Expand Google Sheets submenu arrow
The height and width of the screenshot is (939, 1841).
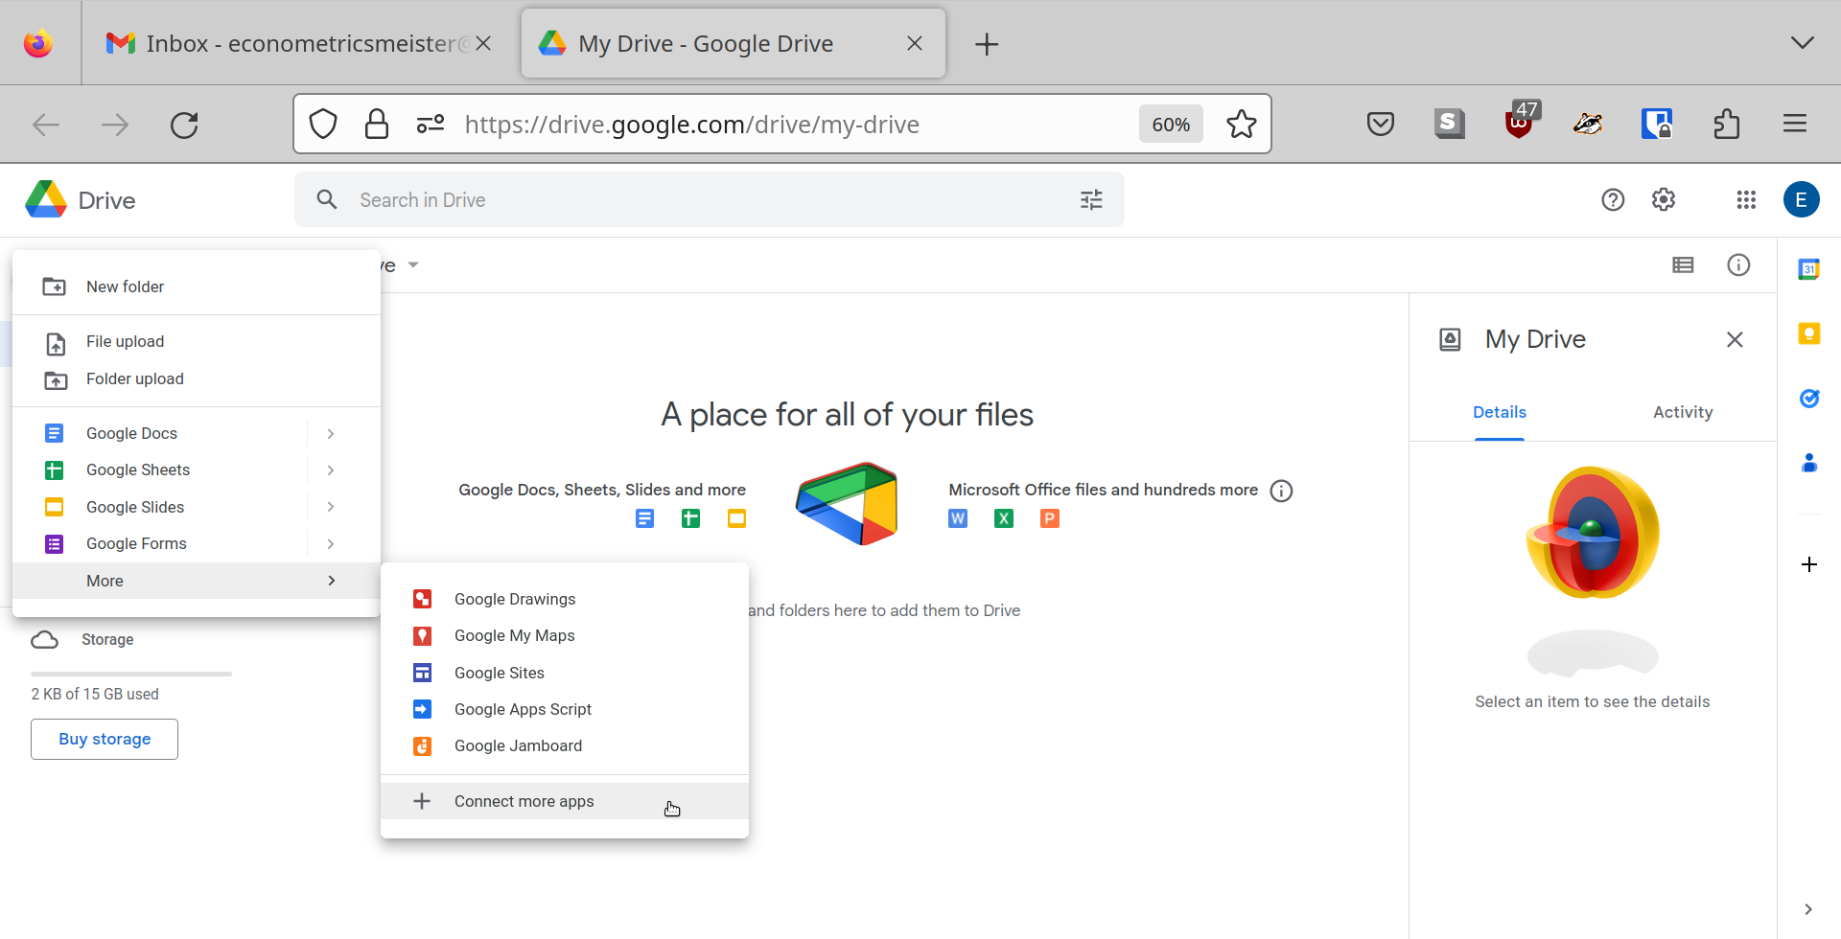[331, 469]
